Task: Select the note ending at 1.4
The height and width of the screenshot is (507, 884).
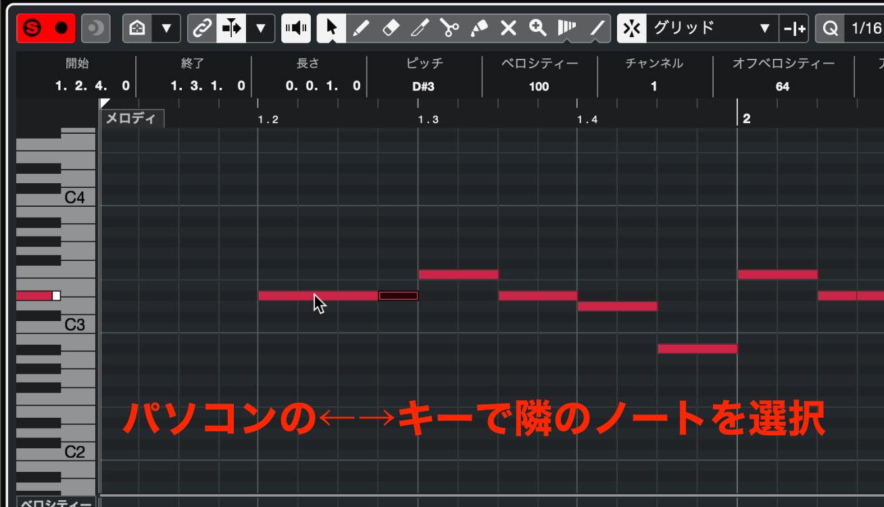Action: (538, 295)
